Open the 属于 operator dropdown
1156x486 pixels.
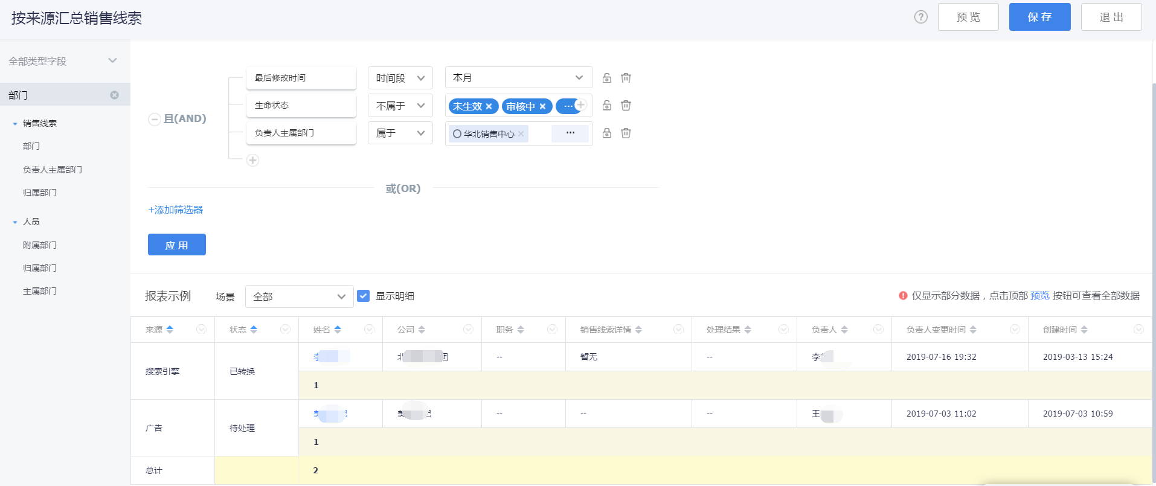(x=400, y=133)
